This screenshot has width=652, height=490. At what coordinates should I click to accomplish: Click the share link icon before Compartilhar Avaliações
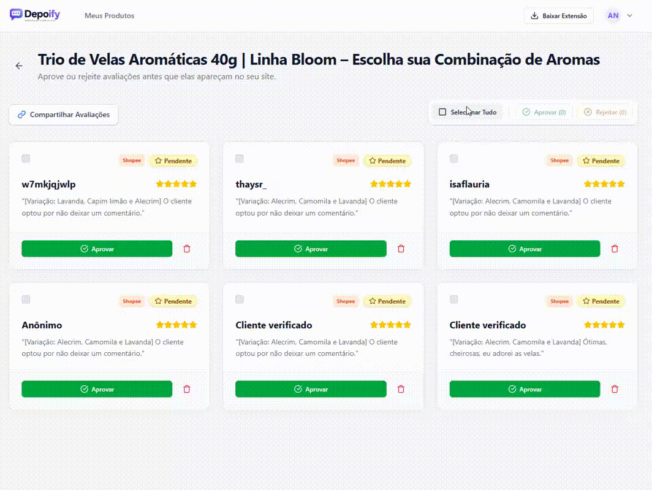tap(22, 115)
